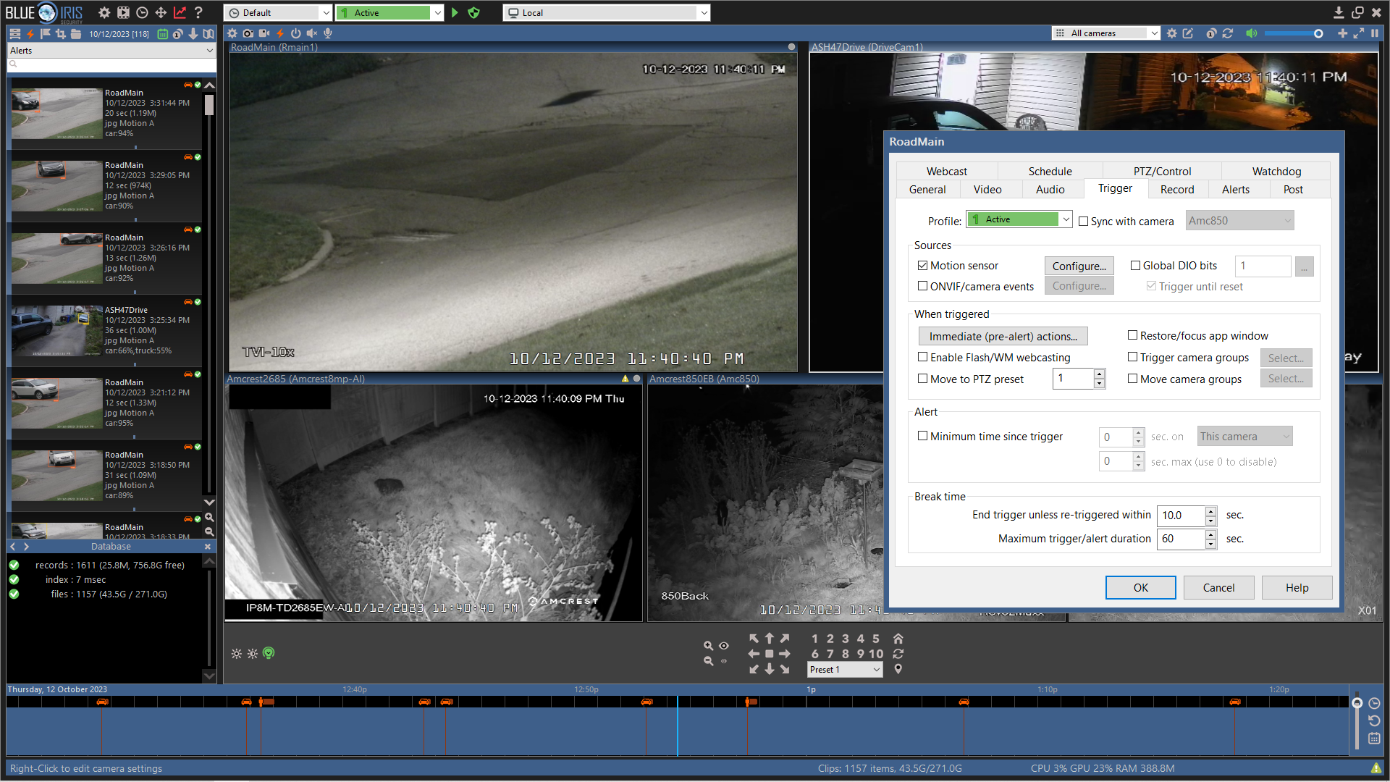1390x782 pixels.
Task: Pause live video icon
Action: coord(1374,33)
